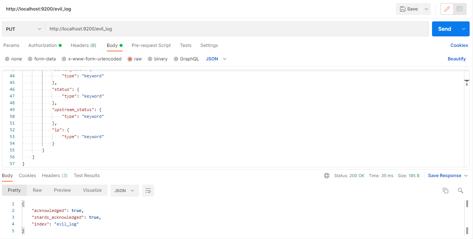Open the PUT method dropdown

tap(23, 29)
